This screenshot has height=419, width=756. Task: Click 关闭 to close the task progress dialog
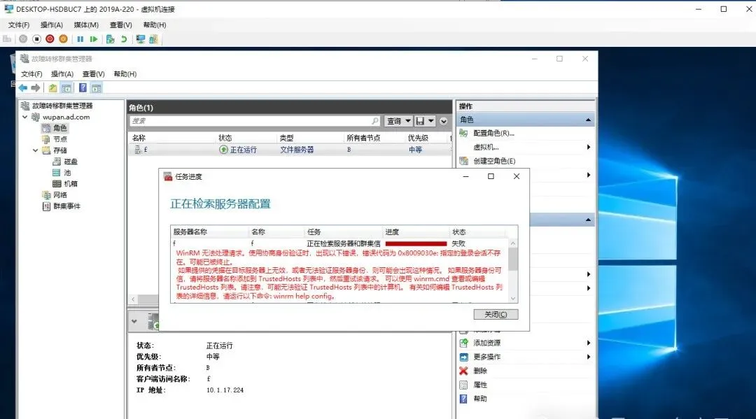495,313
